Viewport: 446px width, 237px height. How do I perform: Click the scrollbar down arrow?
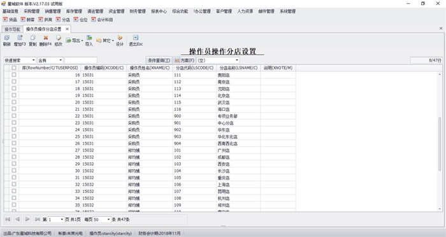(x=440, y=209)
